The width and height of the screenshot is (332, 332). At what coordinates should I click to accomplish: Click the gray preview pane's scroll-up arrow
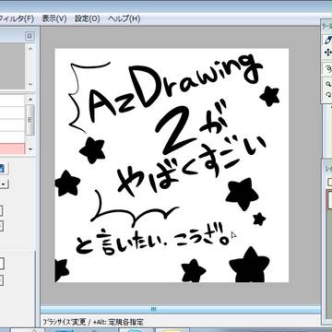(30, 48)
